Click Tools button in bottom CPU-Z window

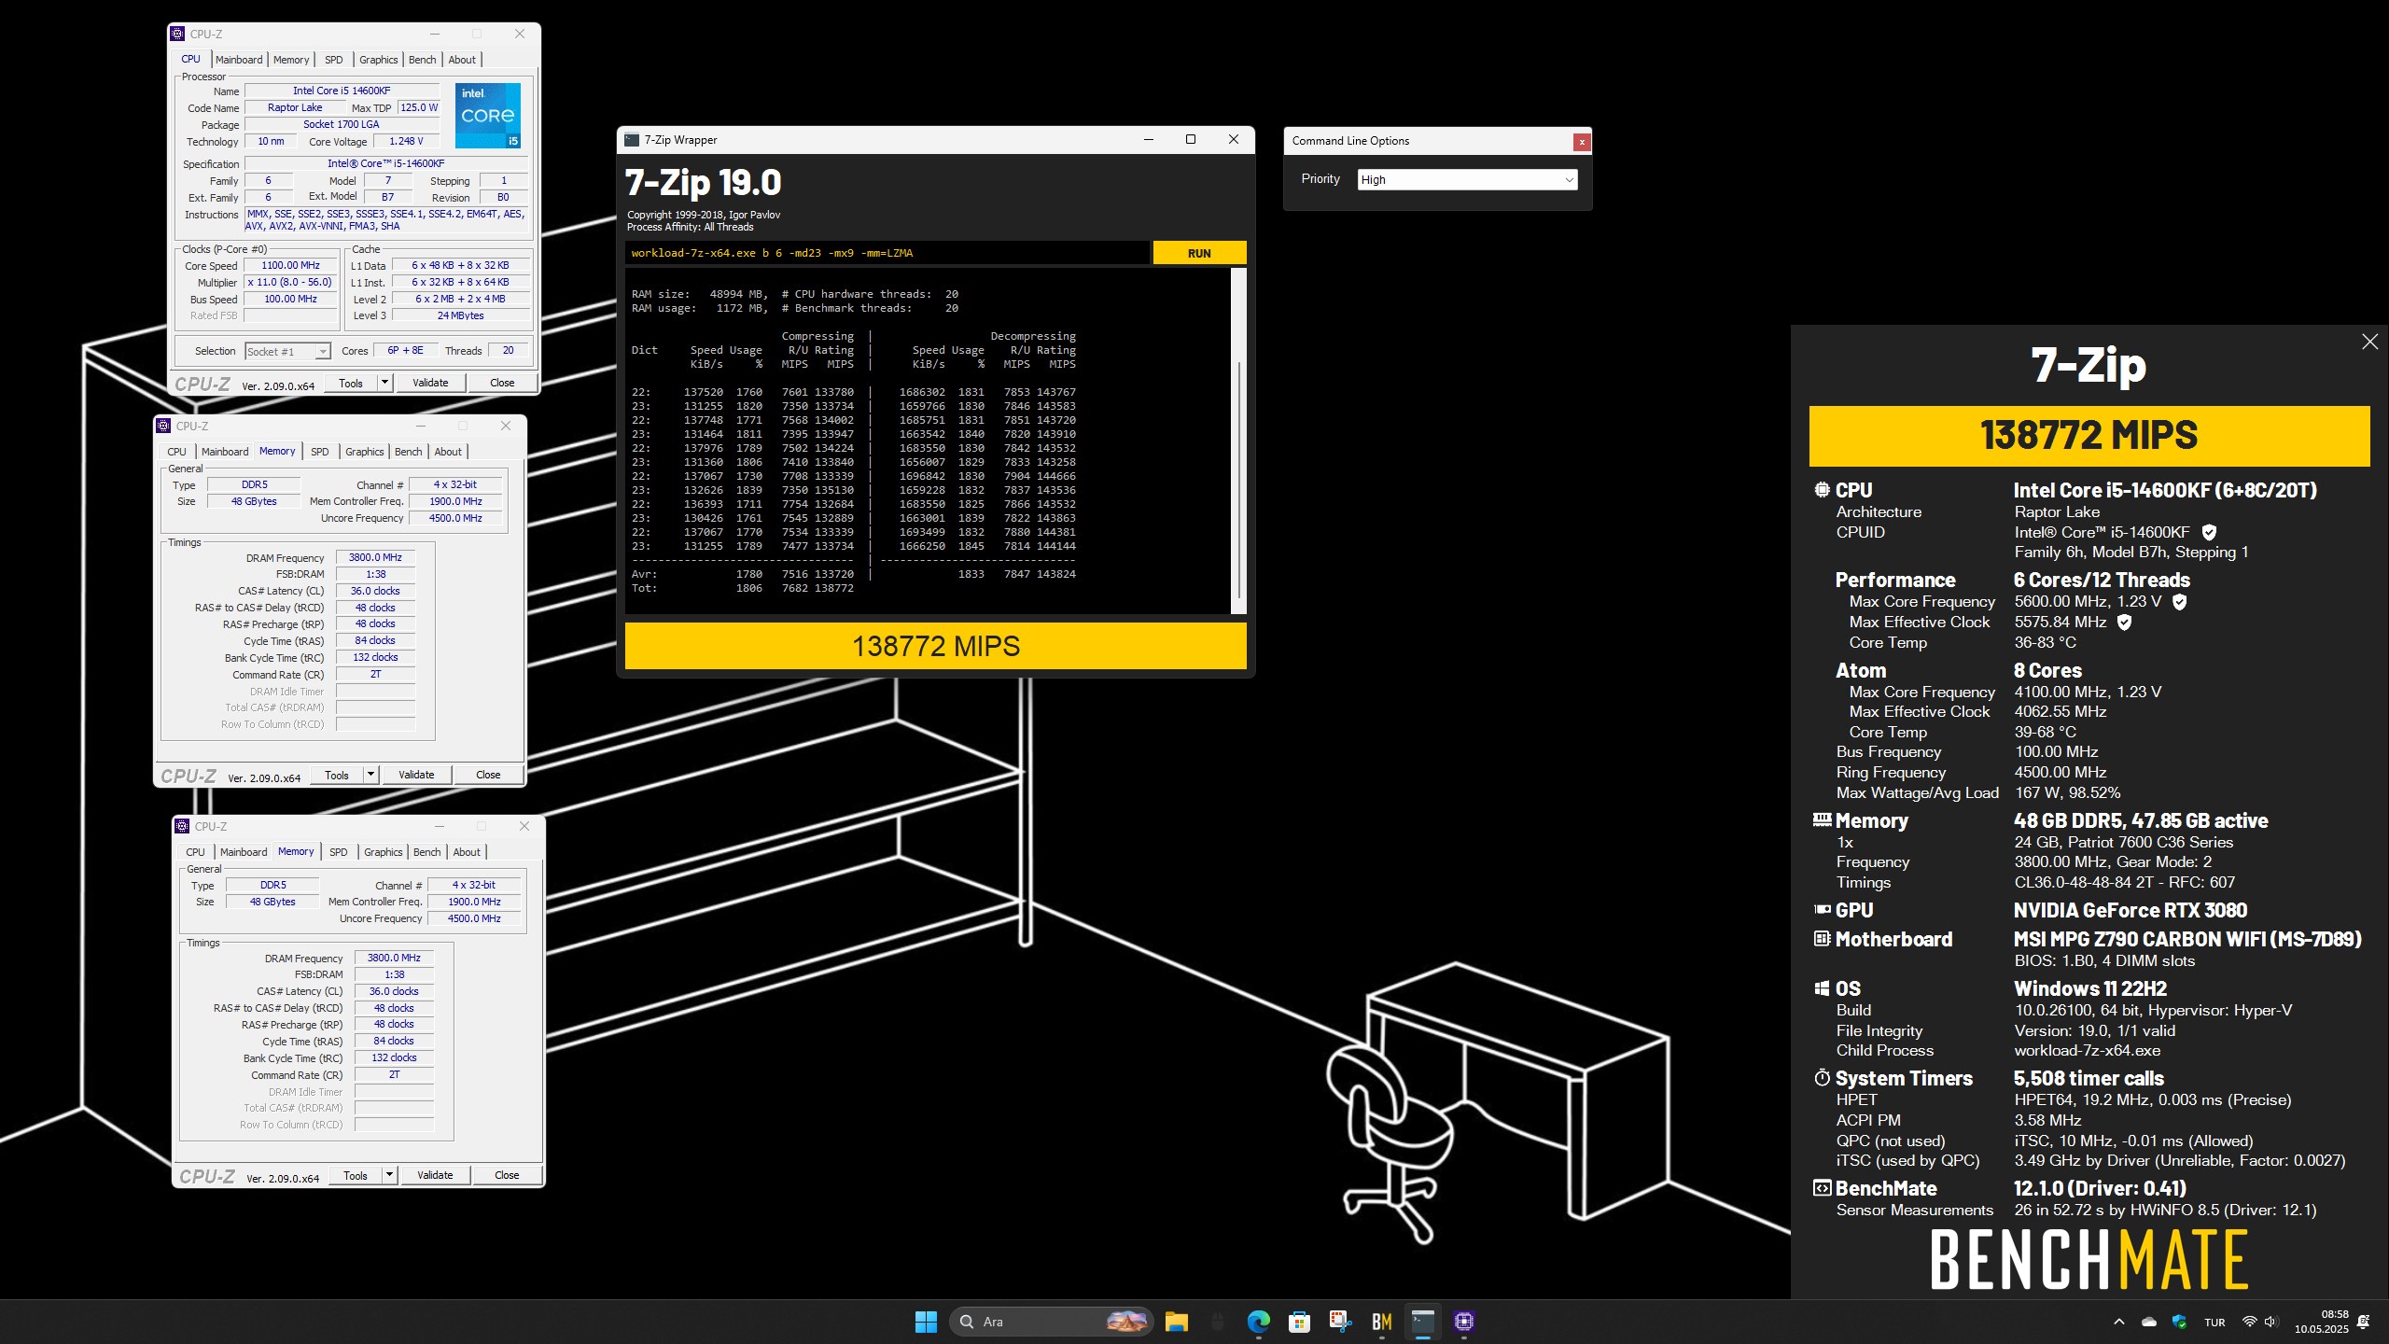[x=356, y=1175]
